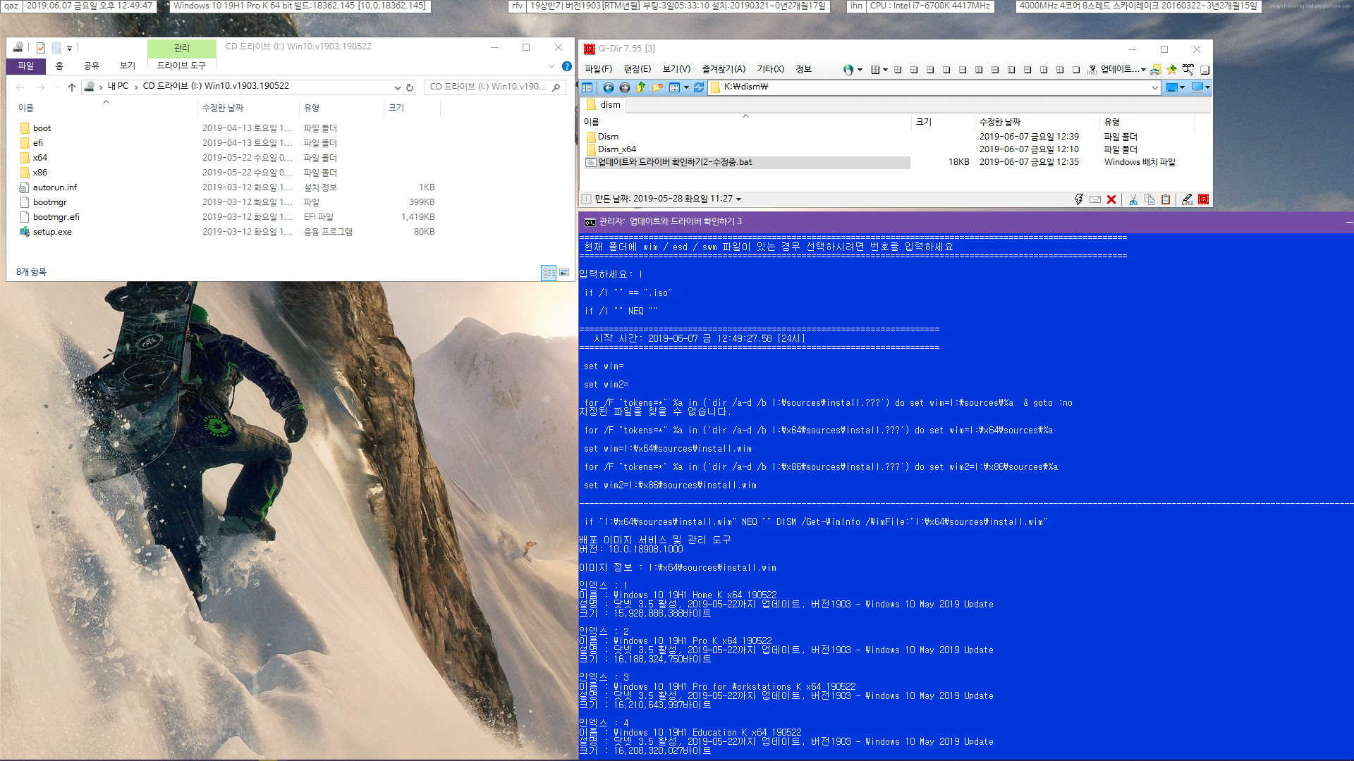Select the x64 folder in Explorer

(x=39, y=158)
